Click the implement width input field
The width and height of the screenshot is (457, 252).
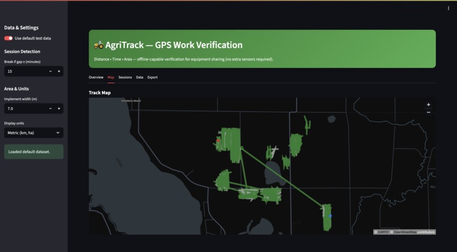pyautogui.click(x=25, y=108)
